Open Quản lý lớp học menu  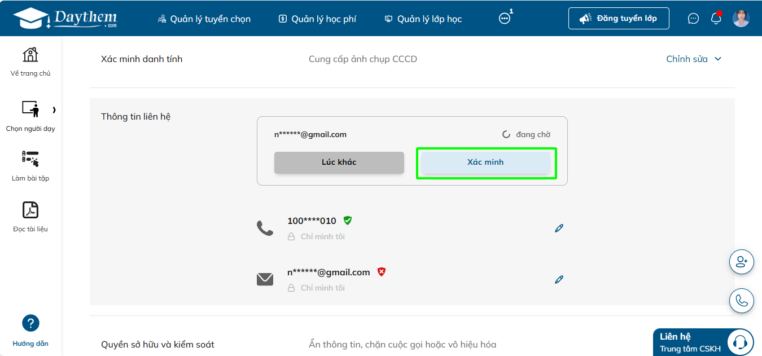point(423,19)
